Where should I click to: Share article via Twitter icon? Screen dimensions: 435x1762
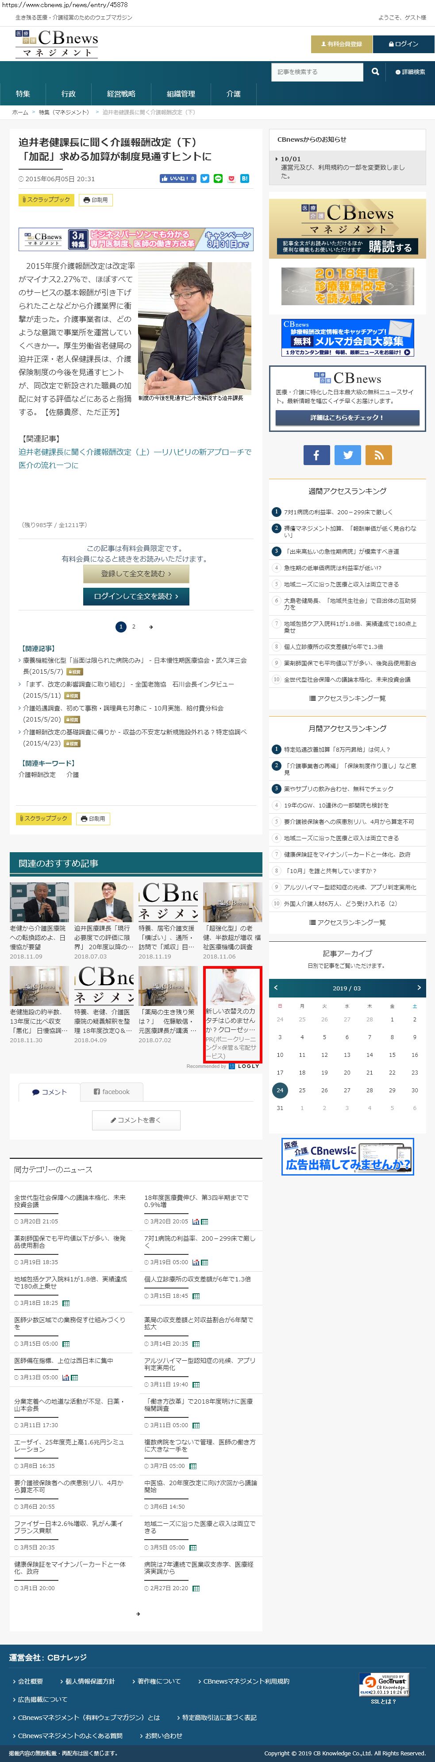coord(204,179)
